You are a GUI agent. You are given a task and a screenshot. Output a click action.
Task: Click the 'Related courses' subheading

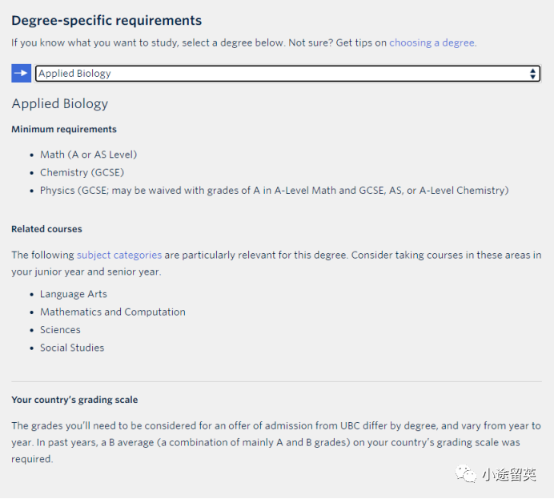click(x=46, y=229)
